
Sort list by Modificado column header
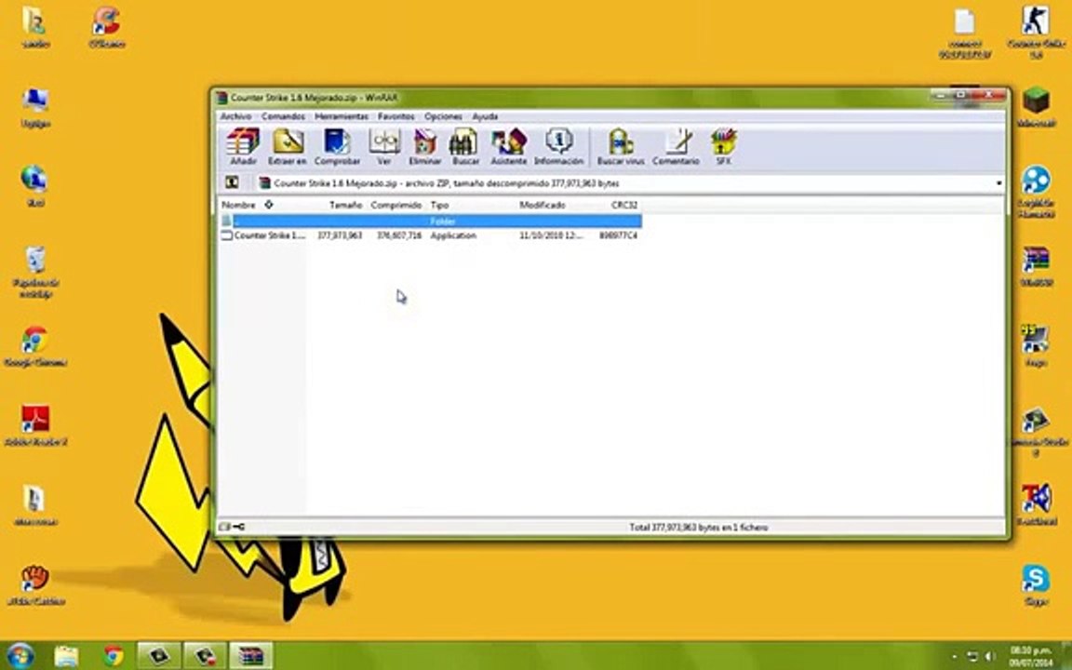543,205
